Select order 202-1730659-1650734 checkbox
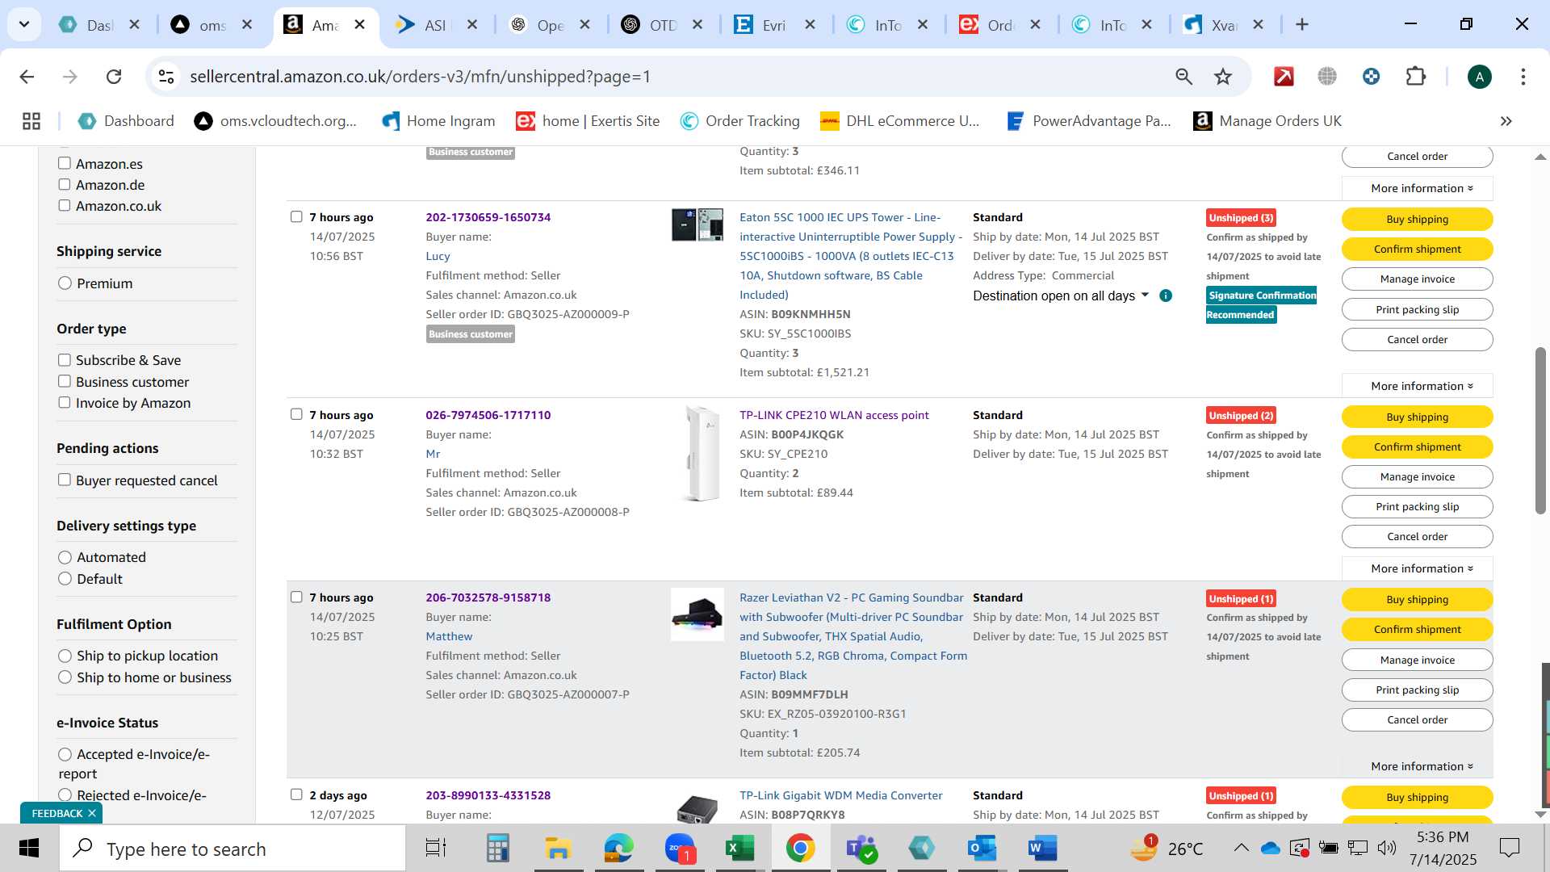Viewport: 1550px width, 872px height. 296,216
